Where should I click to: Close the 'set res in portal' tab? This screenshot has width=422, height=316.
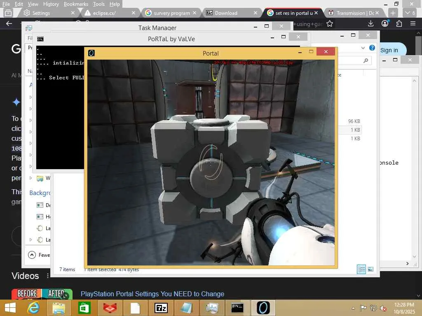[x=316, y=13]
